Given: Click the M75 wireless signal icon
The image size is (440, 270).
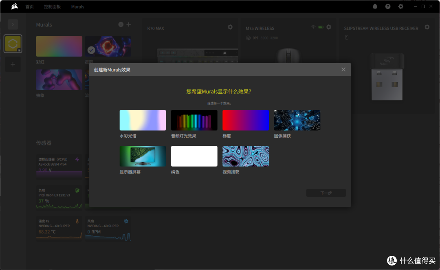Looking at the screenshot, I should pos(313,27).
